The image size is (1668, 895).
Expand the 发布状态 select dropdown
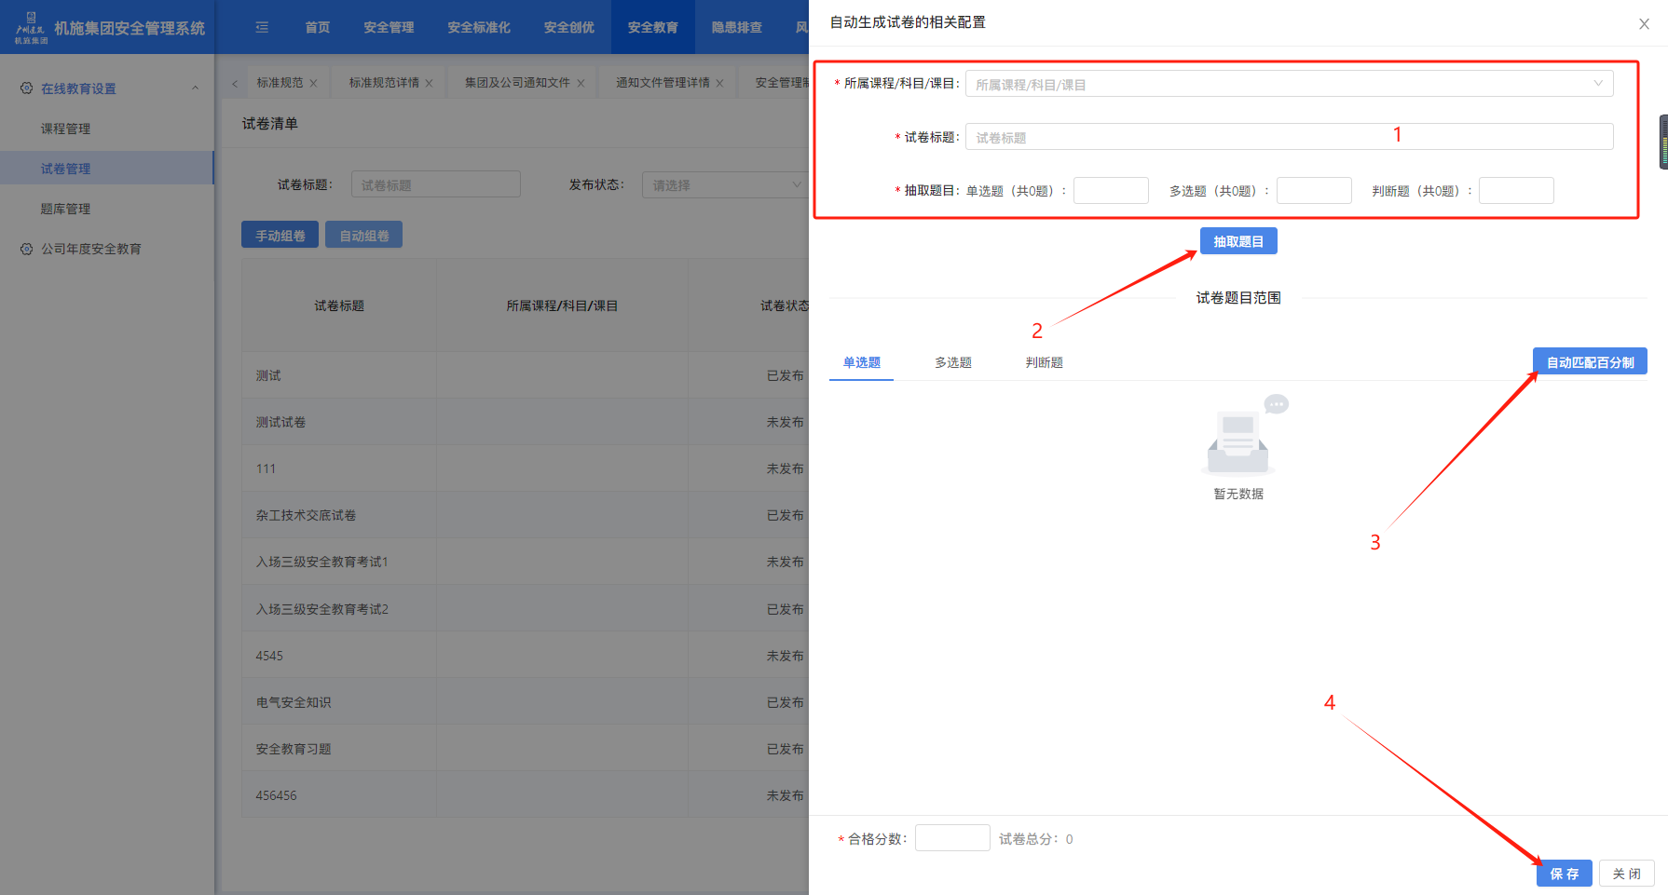click(x=724, y=184)
